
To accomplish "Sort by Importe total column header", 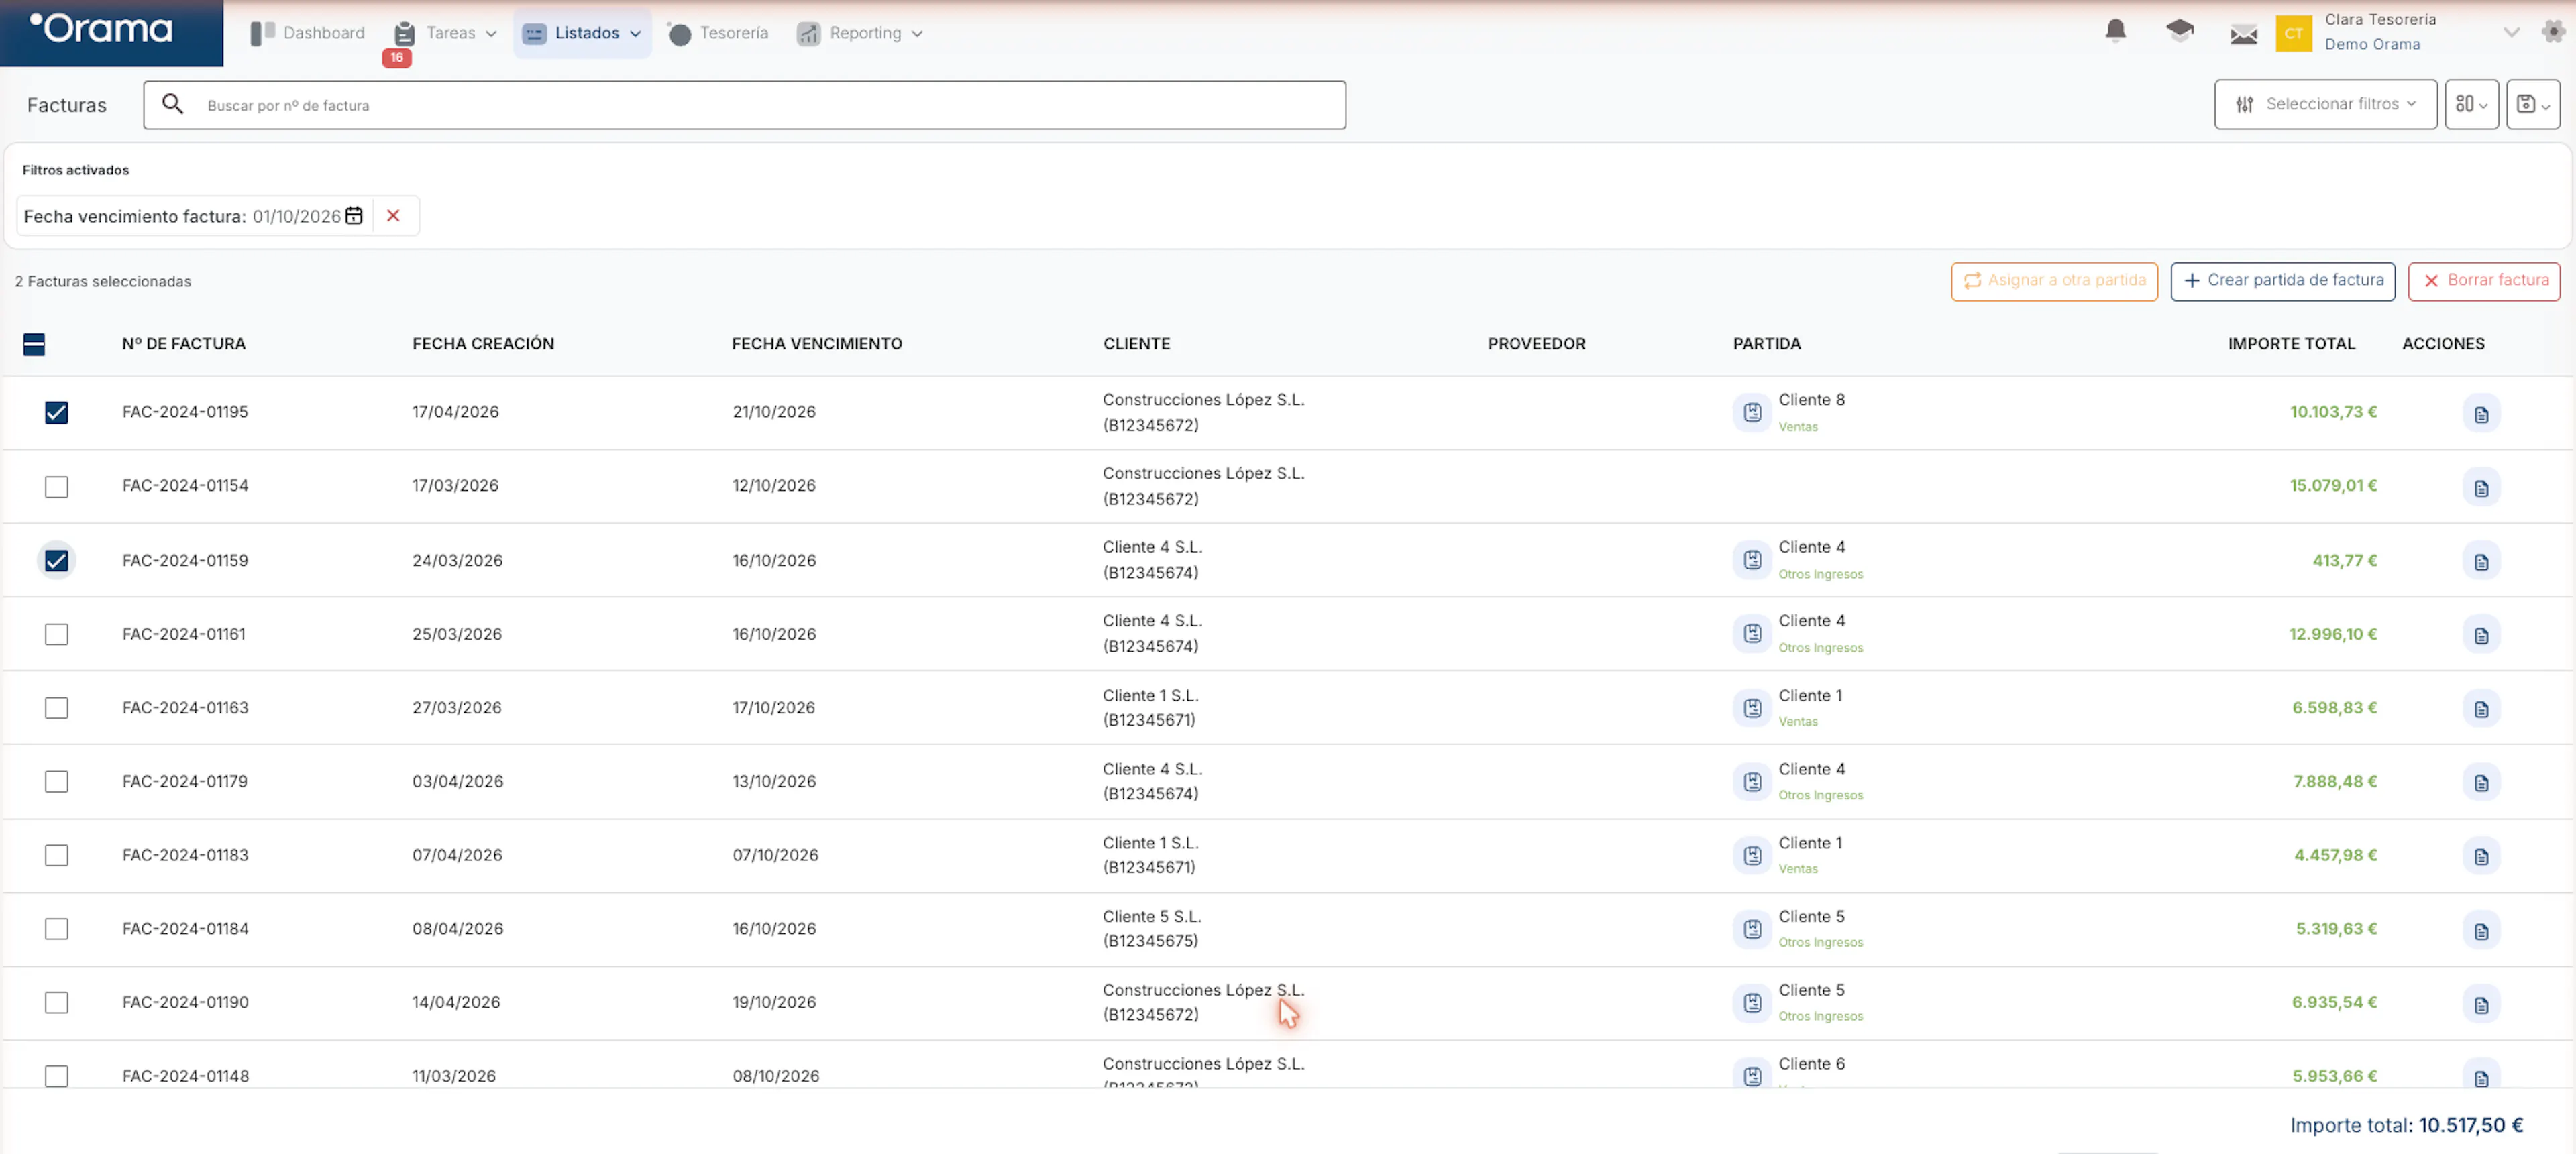I will [2291, 344].
